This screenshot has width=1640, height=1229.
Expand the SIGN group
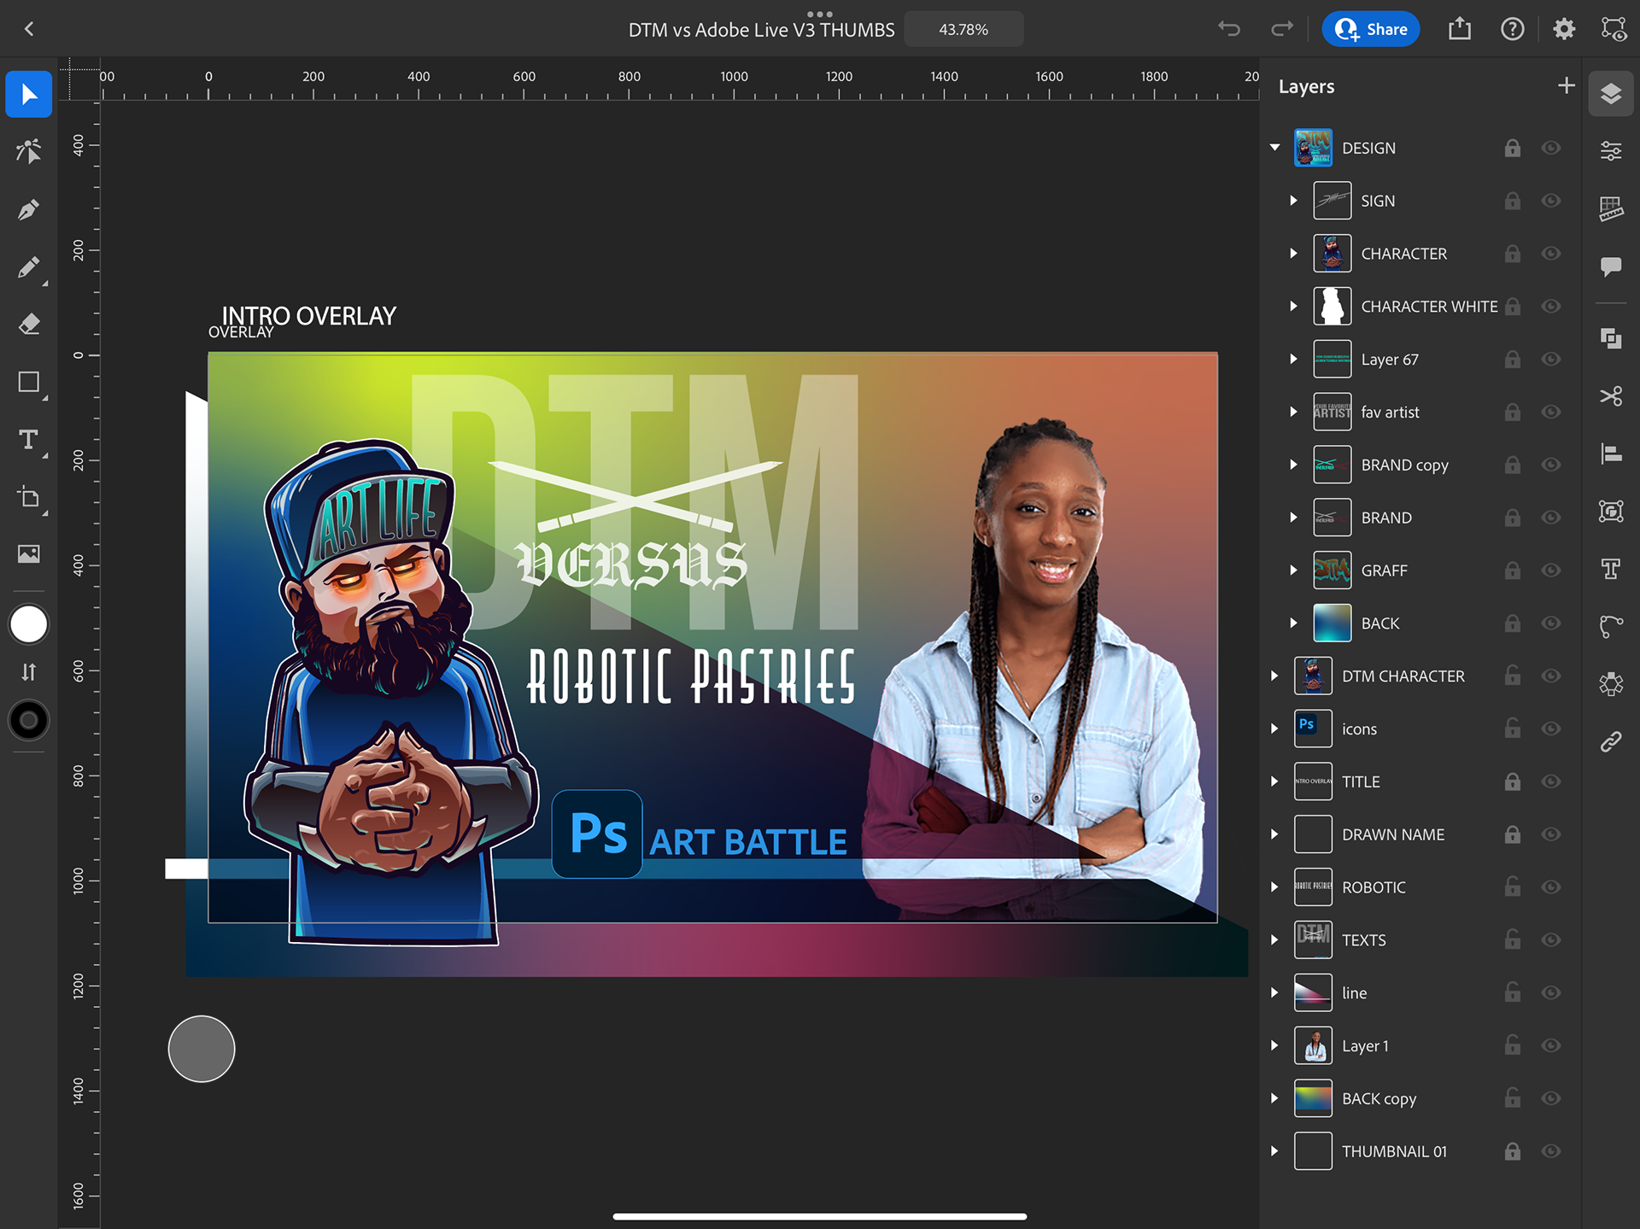click(x=1293, y=201)
